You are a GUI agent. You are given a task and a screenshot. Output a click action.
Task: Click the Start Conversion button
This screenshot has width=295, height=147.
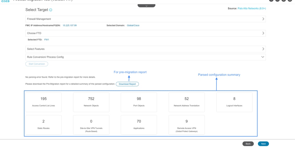(37, 64)
